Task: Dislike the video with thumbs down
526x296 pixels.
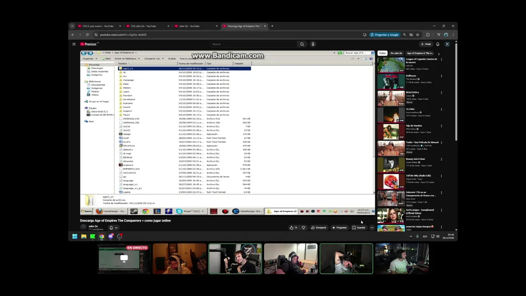Action: (304, 227)
